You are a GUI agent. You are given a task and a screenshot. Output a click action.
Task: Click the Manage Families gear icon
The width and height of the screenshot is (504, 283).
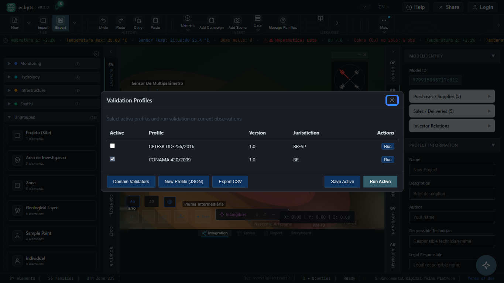pos(283,21)
